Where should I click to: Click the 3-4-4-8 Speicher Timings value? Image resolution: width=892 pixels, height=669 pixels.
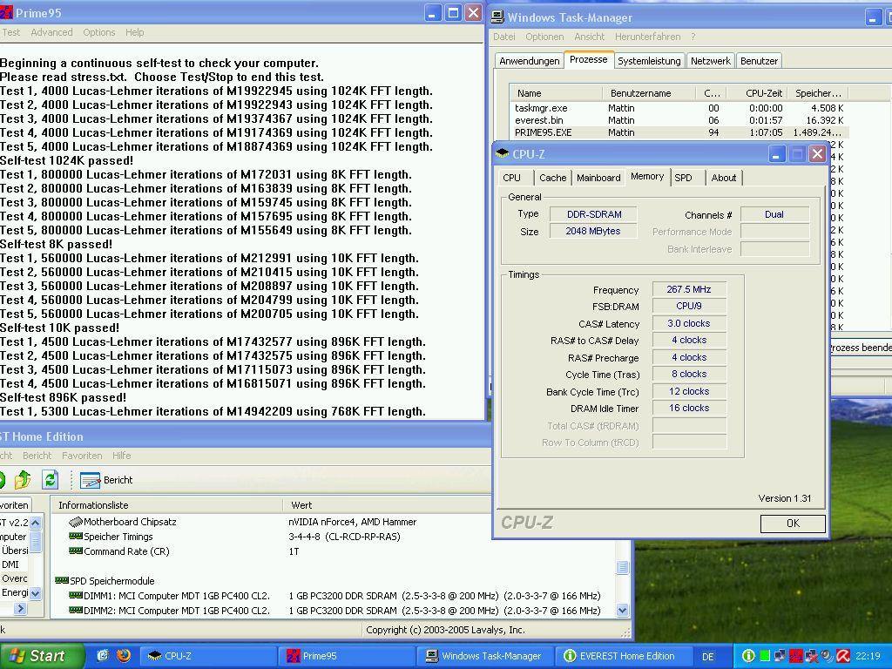click(344, 537)
